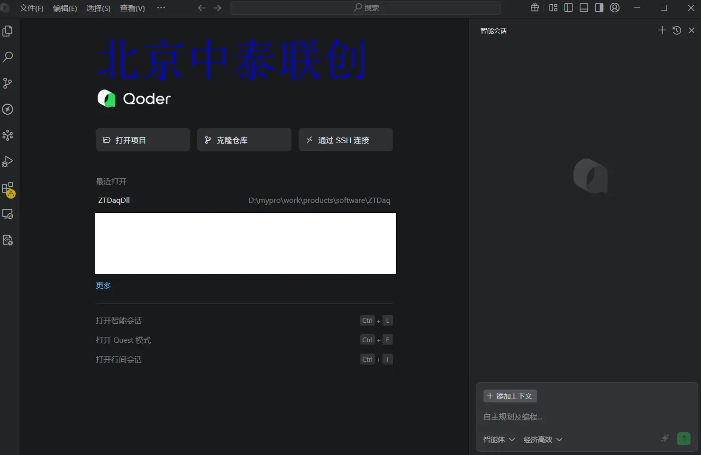Start a new chat with the plus icon
Image resolution: width=701 pixels, height=455 pixels.
(x=662, y=30)
